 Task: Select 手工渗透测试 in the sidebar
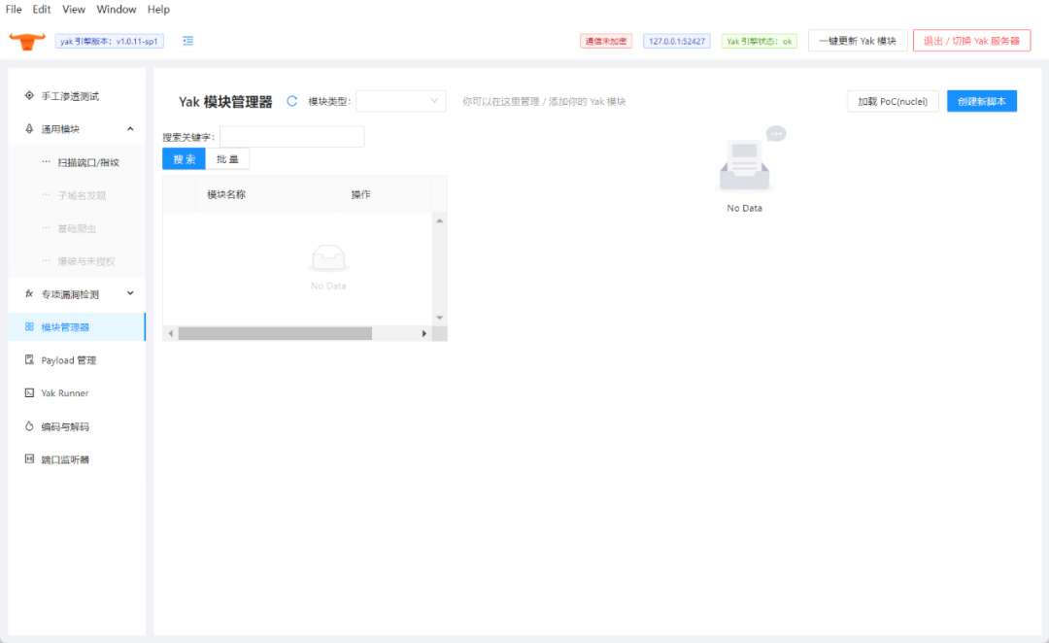77,96
